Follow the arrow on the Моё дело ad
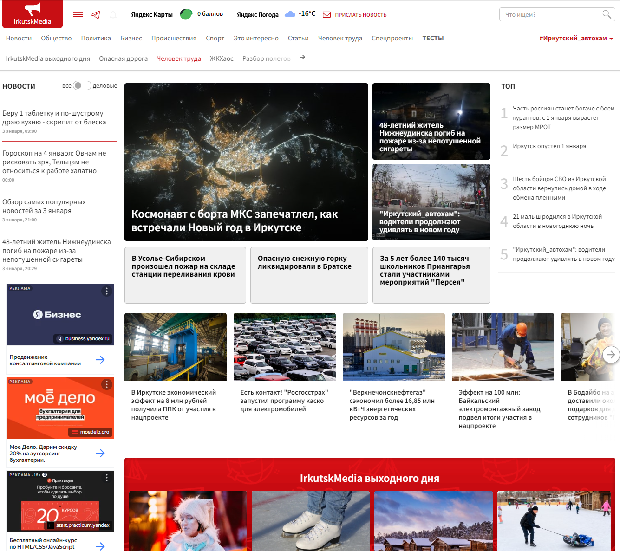The image size is (620, 551). (x=100, y=453)
